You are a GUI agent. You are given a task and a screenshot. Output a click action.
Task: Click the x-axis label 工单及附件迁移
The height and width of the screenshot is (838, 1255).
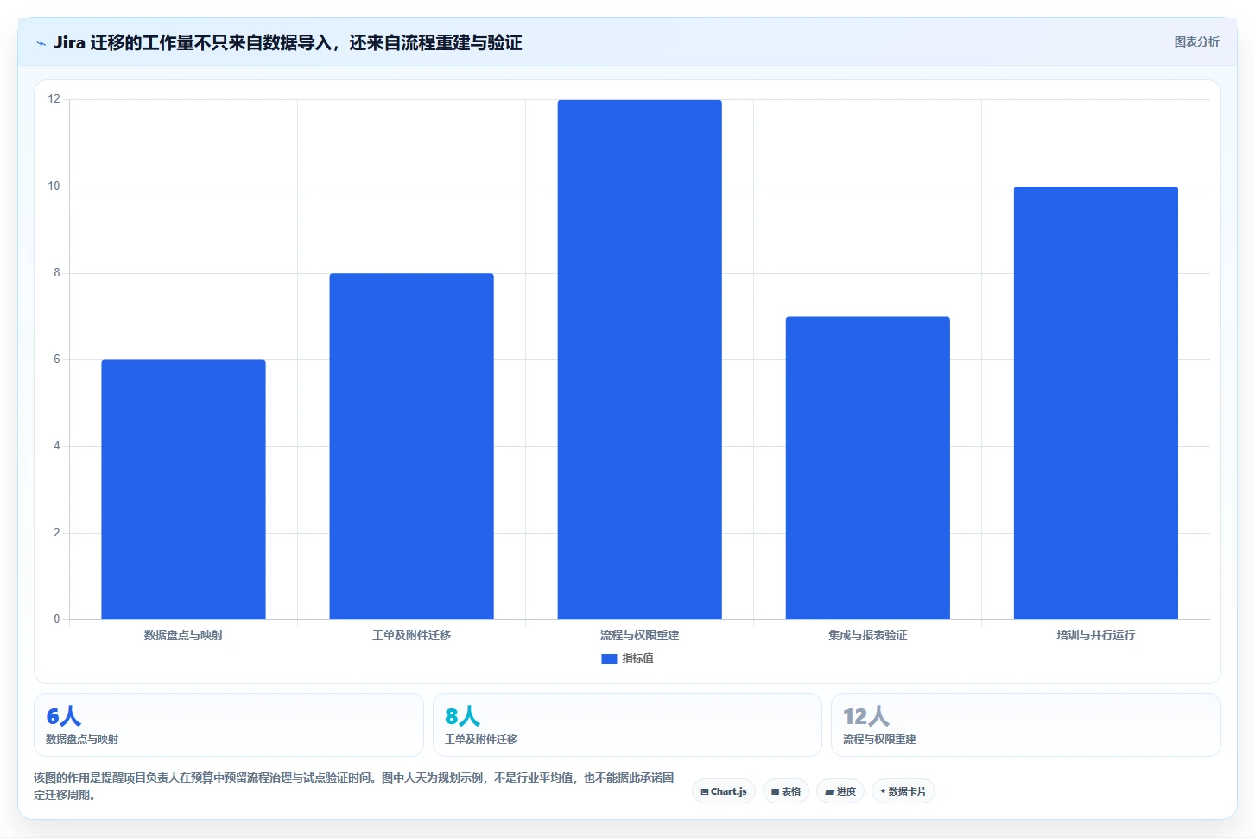tap(411, 635)
